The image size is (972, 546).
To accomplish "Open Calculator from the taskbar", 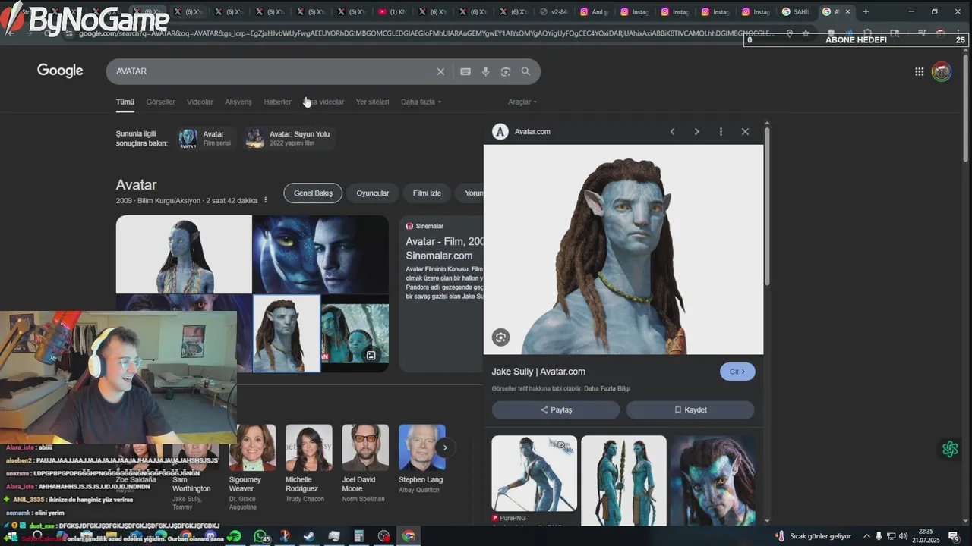I will pyautogui.click(x=359, y=536).
